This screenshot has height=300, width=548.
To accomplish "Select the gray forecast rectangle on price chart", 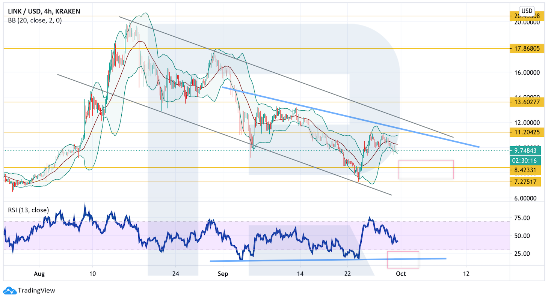I will point(426,169).
